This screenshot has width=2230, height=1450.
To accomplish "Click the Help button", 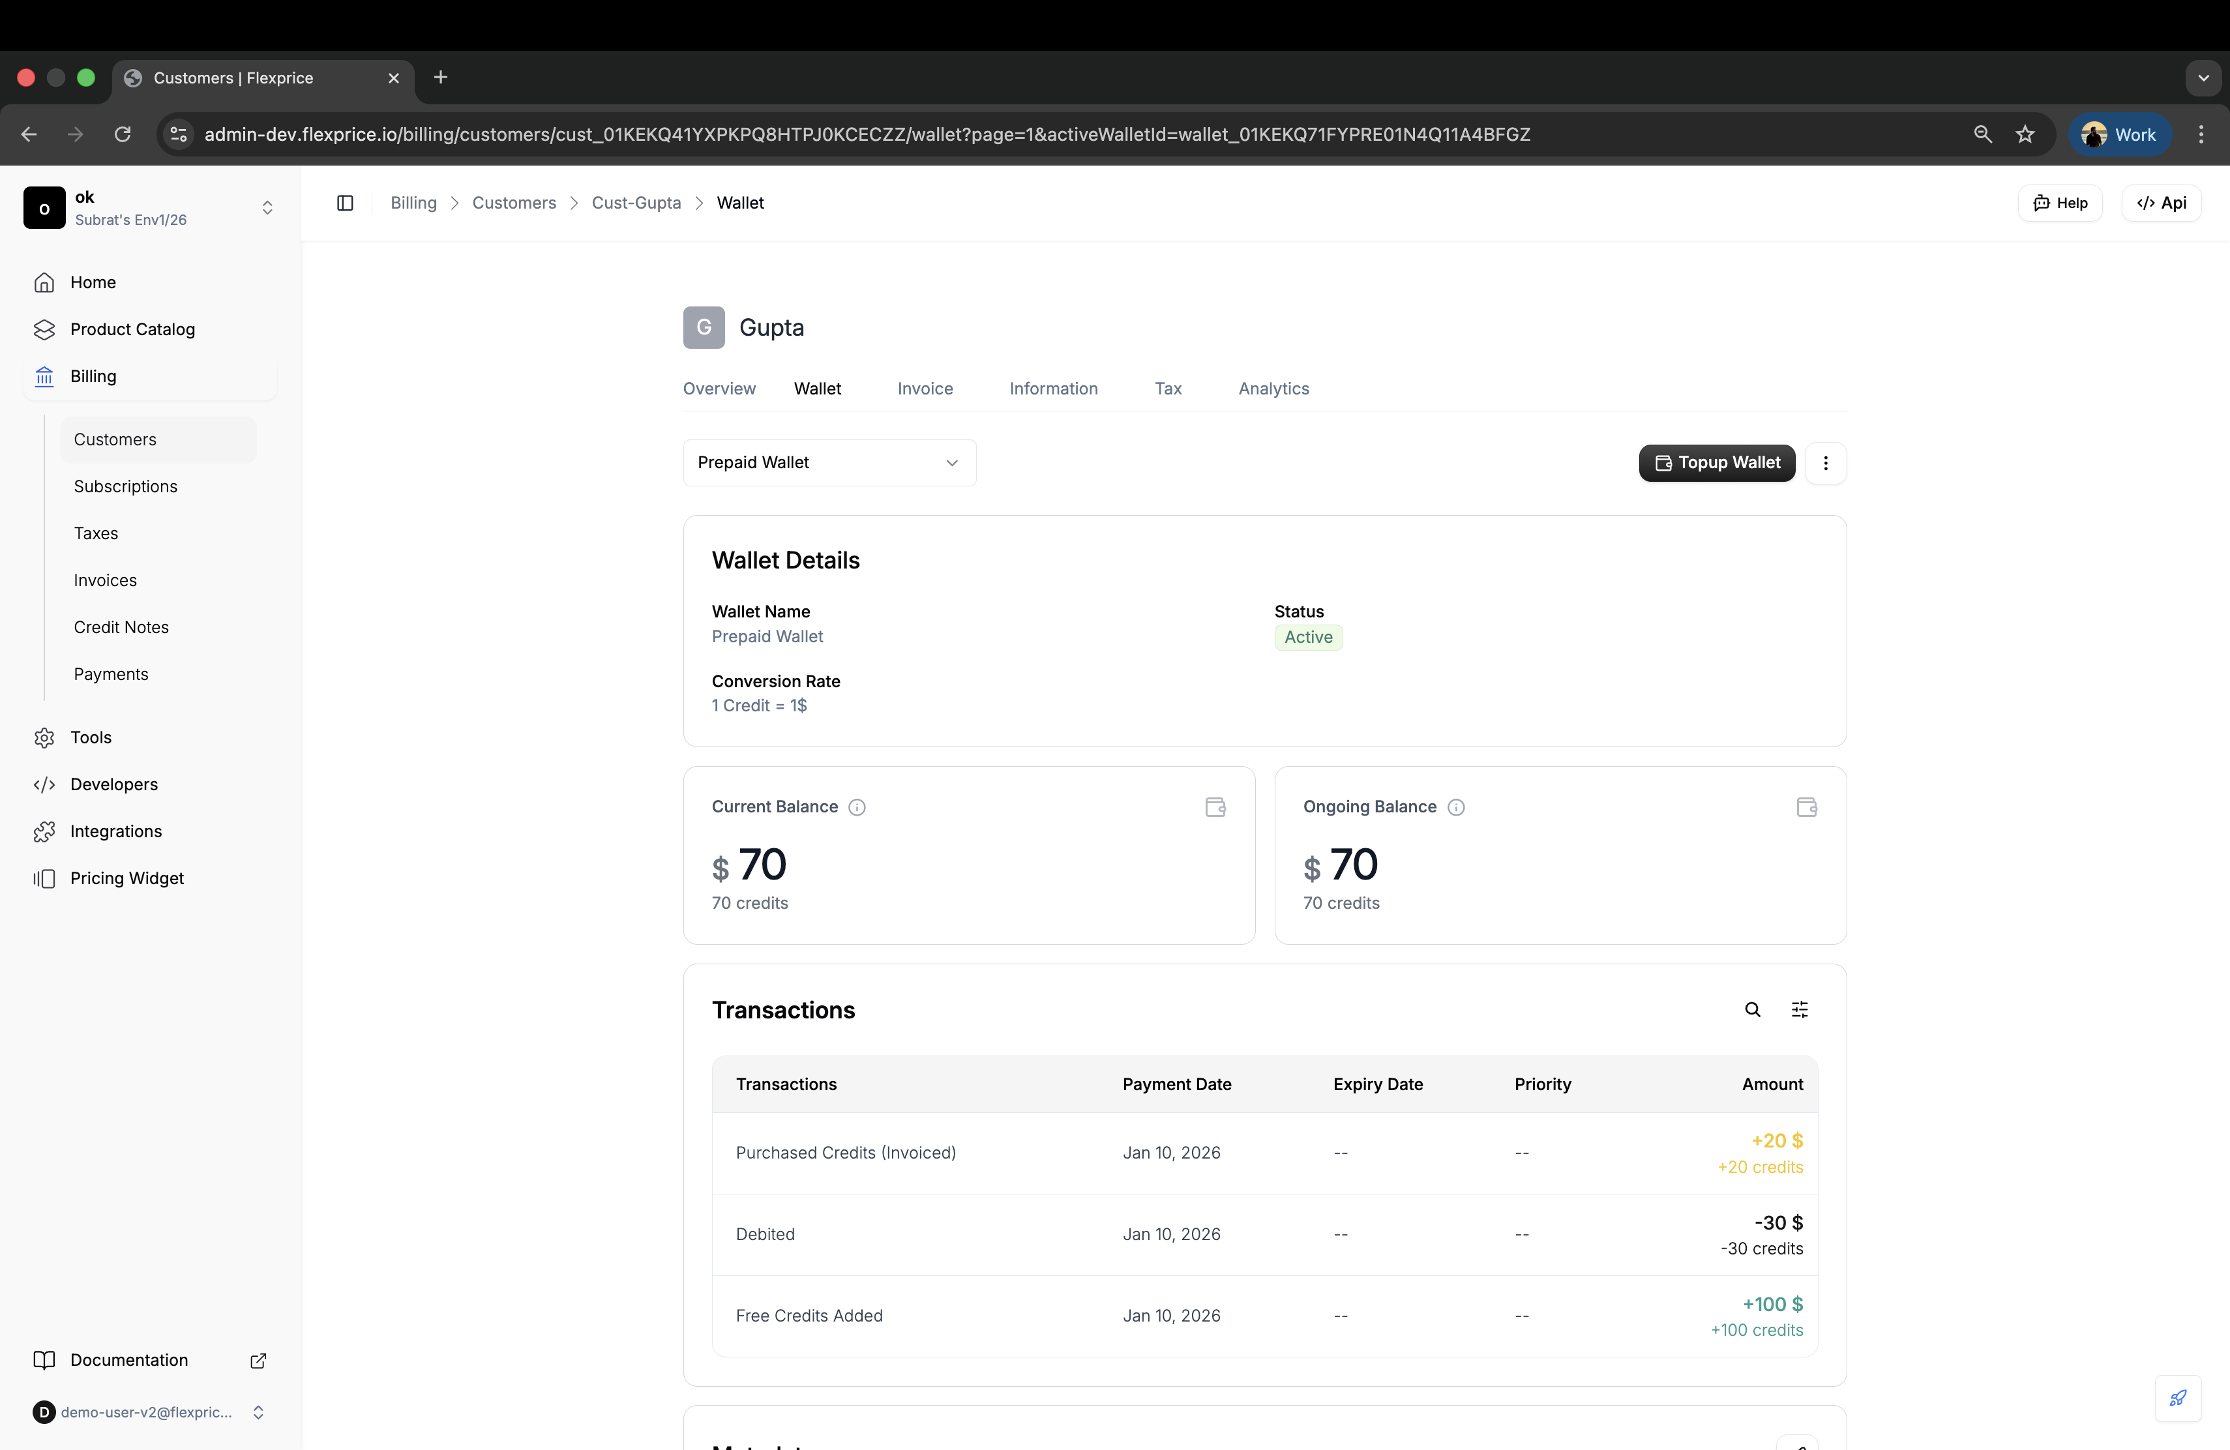I will point(2059,203).
